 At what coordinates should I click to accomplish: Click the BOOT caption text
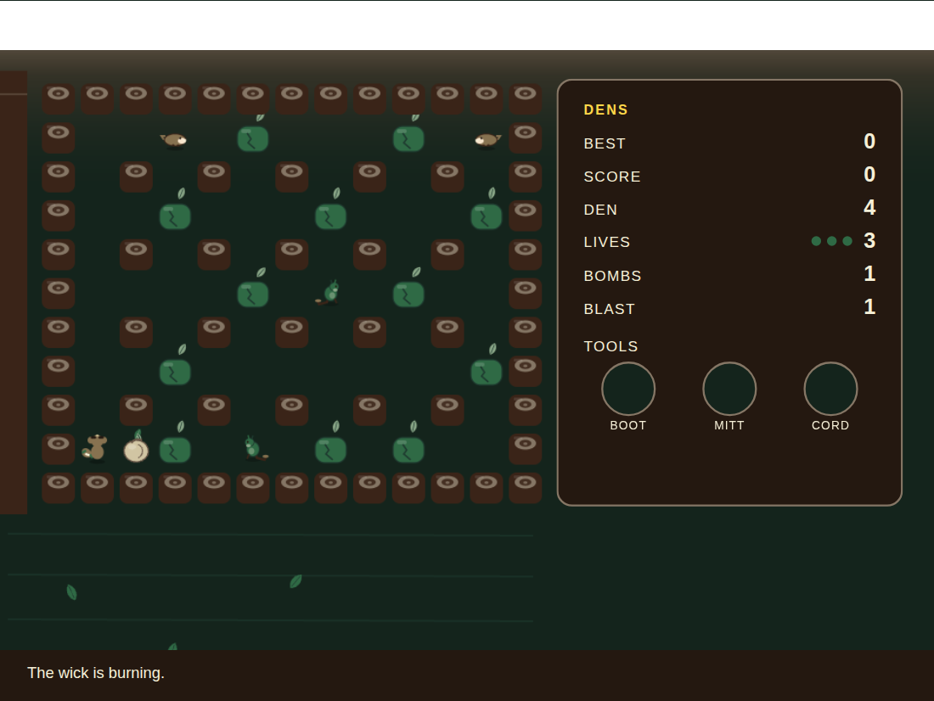click(628, 425)
